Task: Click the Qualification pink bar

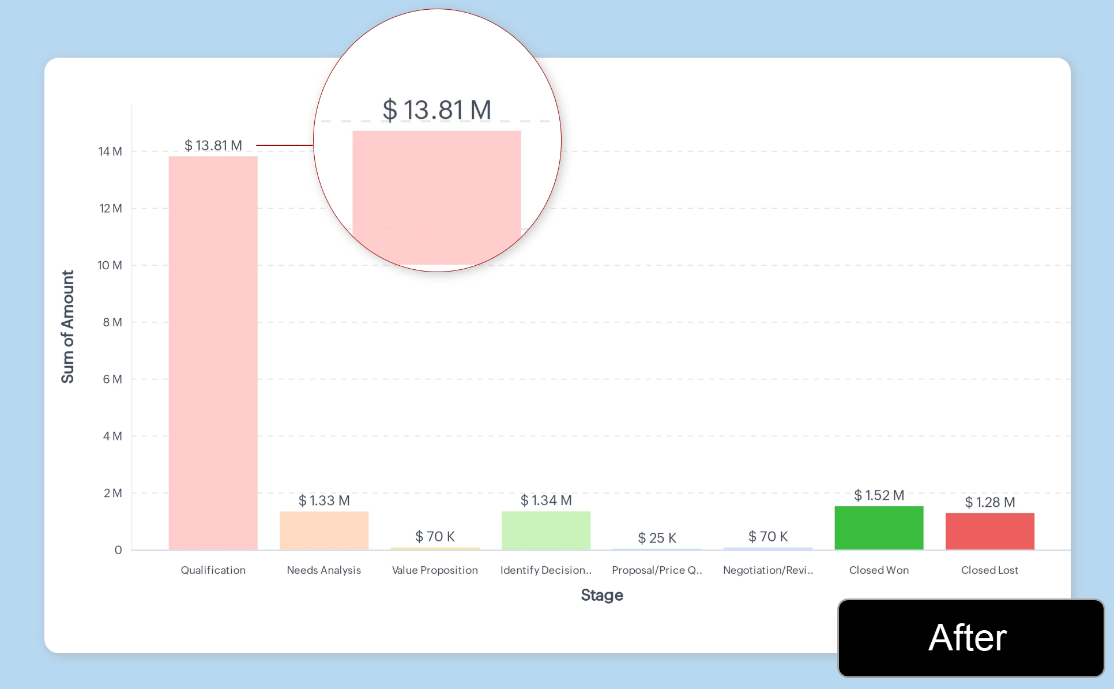Action: coord(213,353)
